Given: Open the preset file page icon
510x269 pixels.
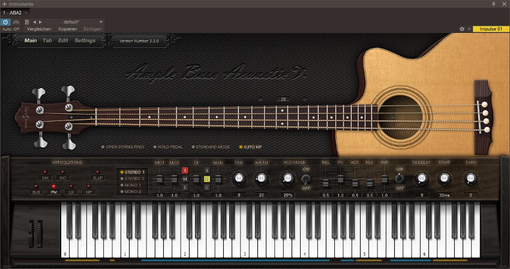Looking at the screenshot, I should click(x=27, y=22).
